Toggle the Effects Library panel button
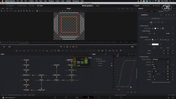This screenshot has height=99, width=176. tap(22, 6)
